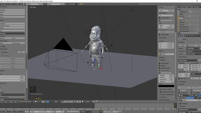The image size is (201, 113).
Task: Open the PNG file format dropdown
Action: tap(184, 95)
